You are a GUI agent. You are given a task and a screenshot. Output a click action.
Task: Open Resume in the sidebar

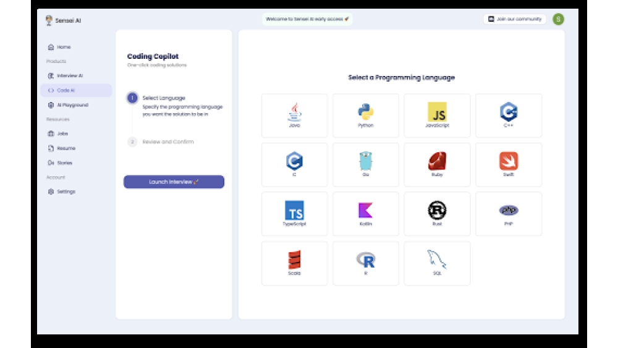click(76, 148)
